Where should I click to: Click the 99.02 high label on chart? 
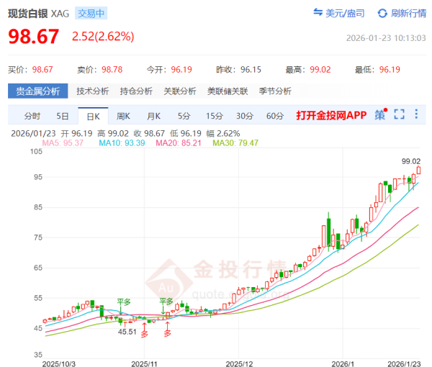pos(411,161)
